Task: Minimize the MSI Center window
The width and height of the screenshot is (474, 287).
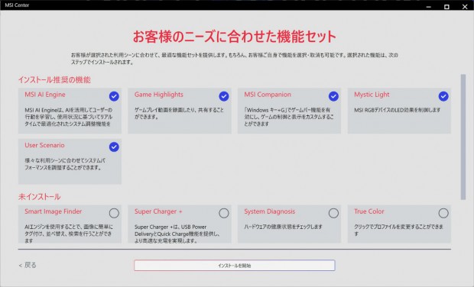Action: point(429,7)
